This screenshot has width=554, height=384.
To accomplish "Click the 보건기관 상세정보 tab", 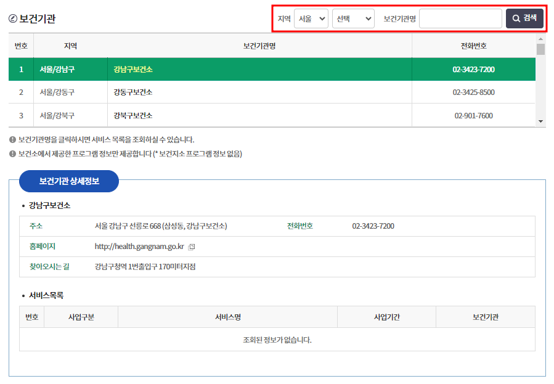I will [x=69, y=181].
